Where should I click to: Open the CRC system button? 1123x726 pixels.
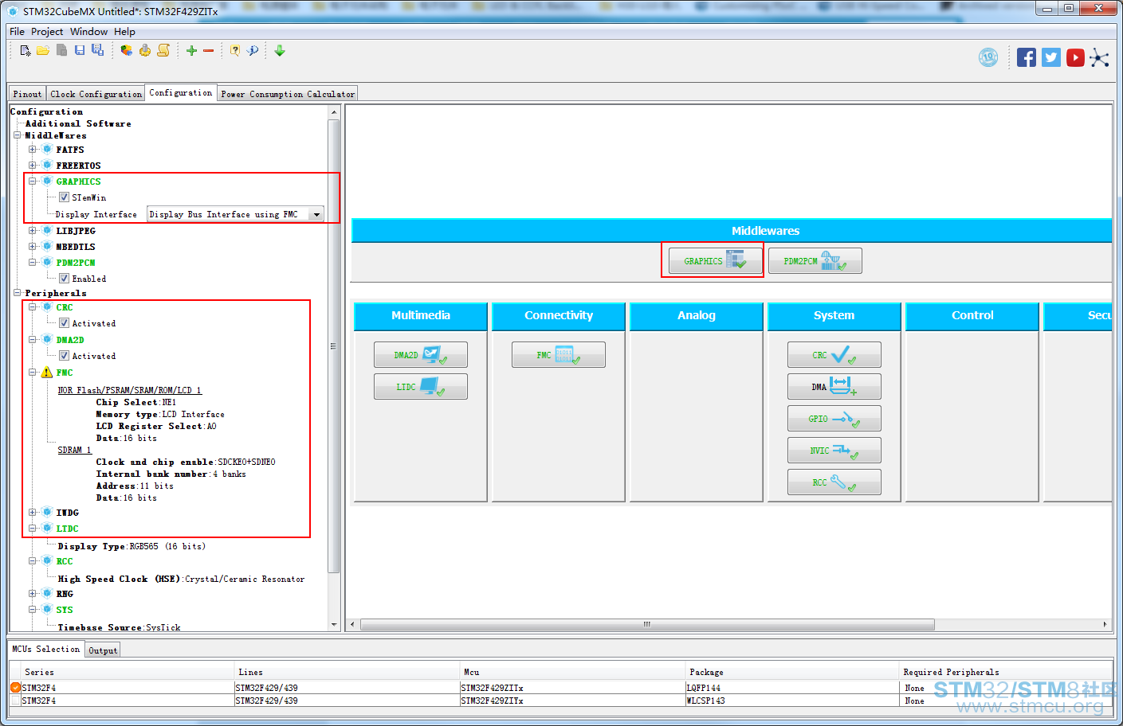point(834,355)
